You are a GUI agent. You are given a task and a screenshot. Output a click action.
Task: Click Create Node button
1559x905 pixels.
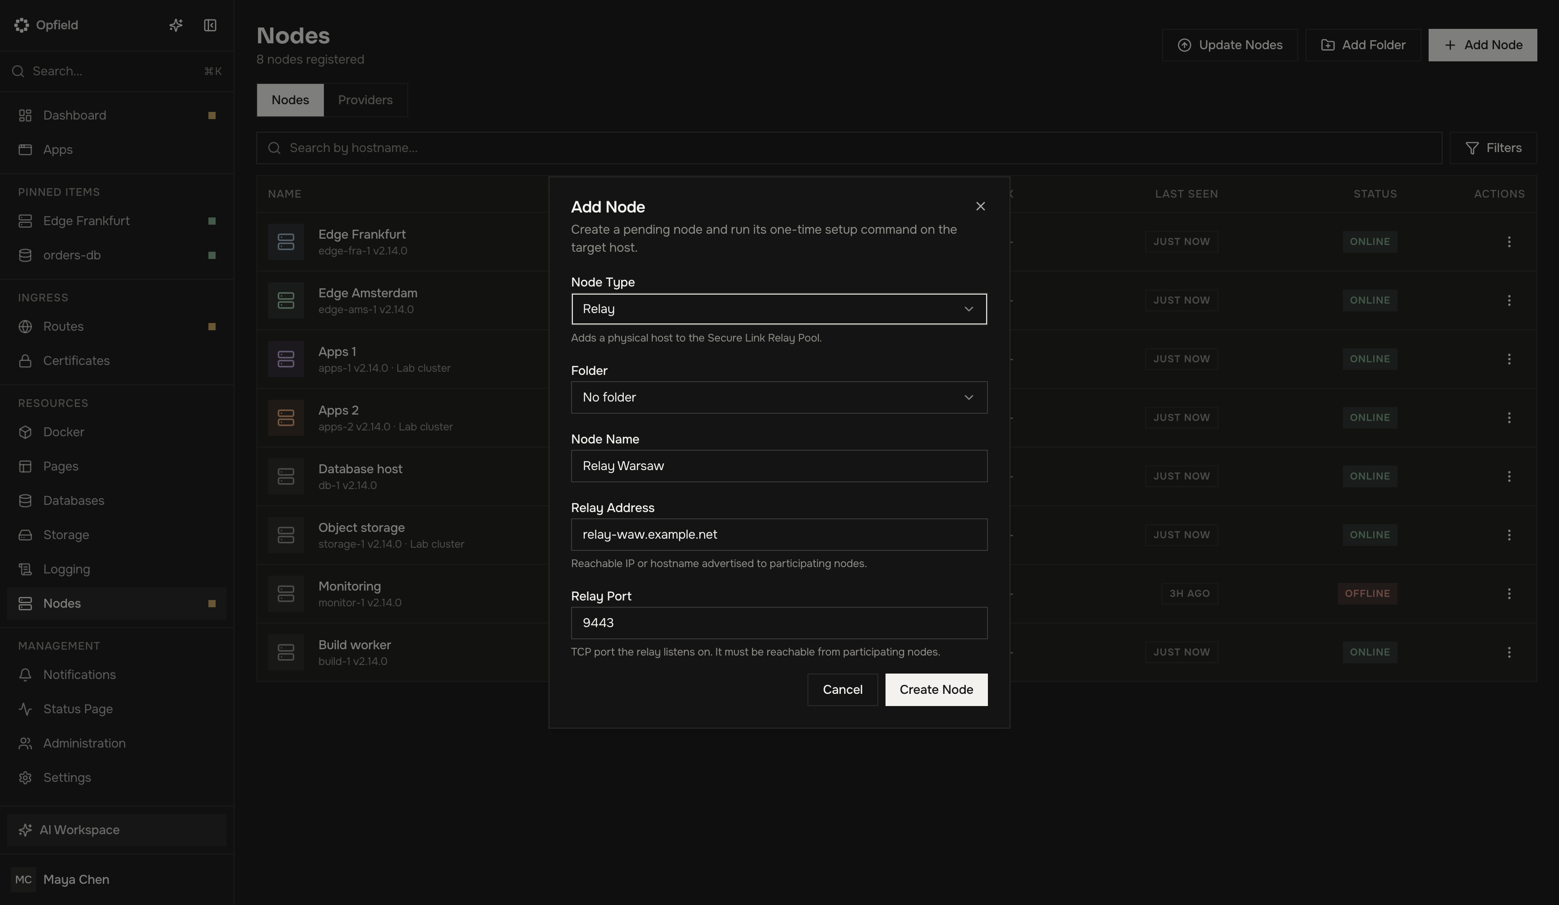[x=936, y=690]
